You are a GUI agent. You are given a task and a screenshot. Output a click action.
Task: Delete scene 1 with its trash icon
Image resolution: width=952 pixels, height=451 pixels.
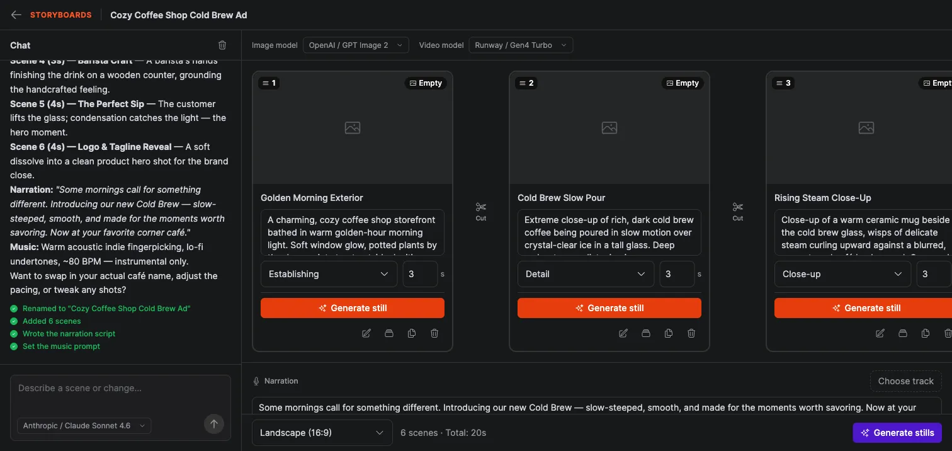tap(434, 333)
